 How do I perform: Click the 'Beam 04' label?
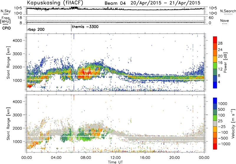(115, 3)
